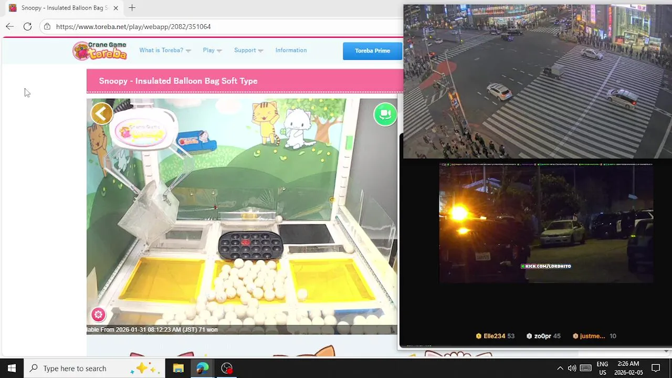The width and height of the screenshot is (672, 378).
Task: Open a new browser tab
Action: point(132,8)
